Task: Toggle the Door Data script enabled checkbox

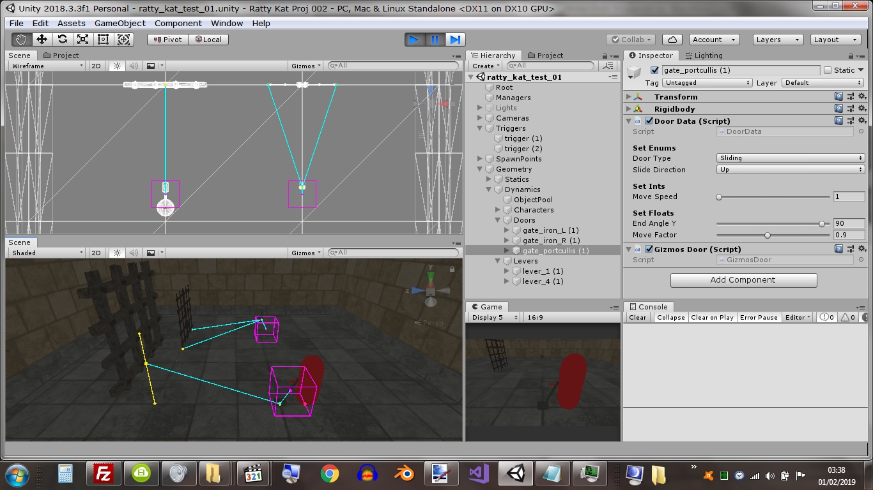Action: coord(649,121)
